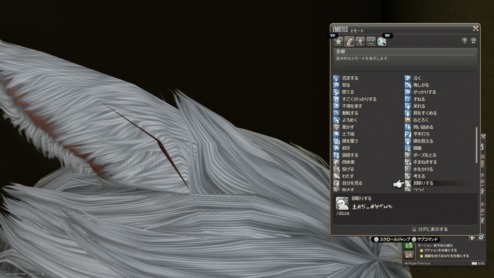This screenshot has width=494, height=278.
Task: Click the hat gear icon
Action: point(472,238)
